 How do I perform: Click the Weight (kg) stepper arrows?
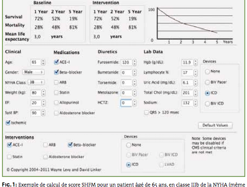(43, 93)
